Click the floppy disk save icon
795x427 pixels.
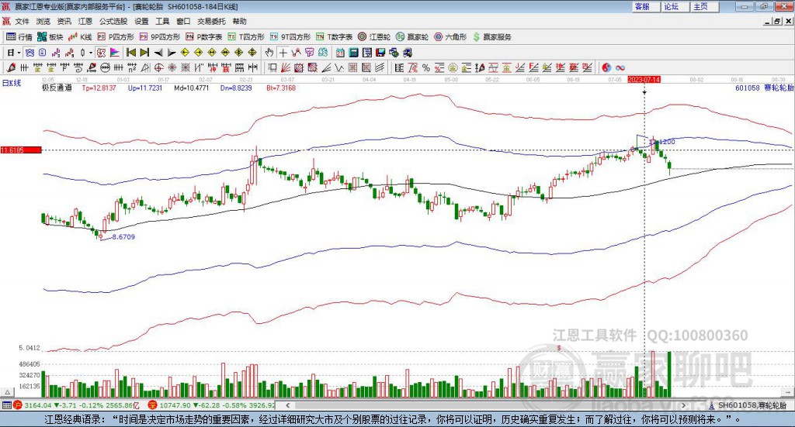[380, 53]
